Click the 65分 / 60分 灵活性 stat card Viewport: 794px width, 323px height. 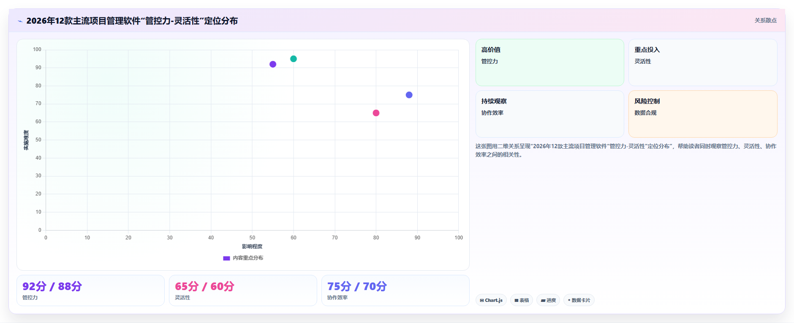coord(243,290)
